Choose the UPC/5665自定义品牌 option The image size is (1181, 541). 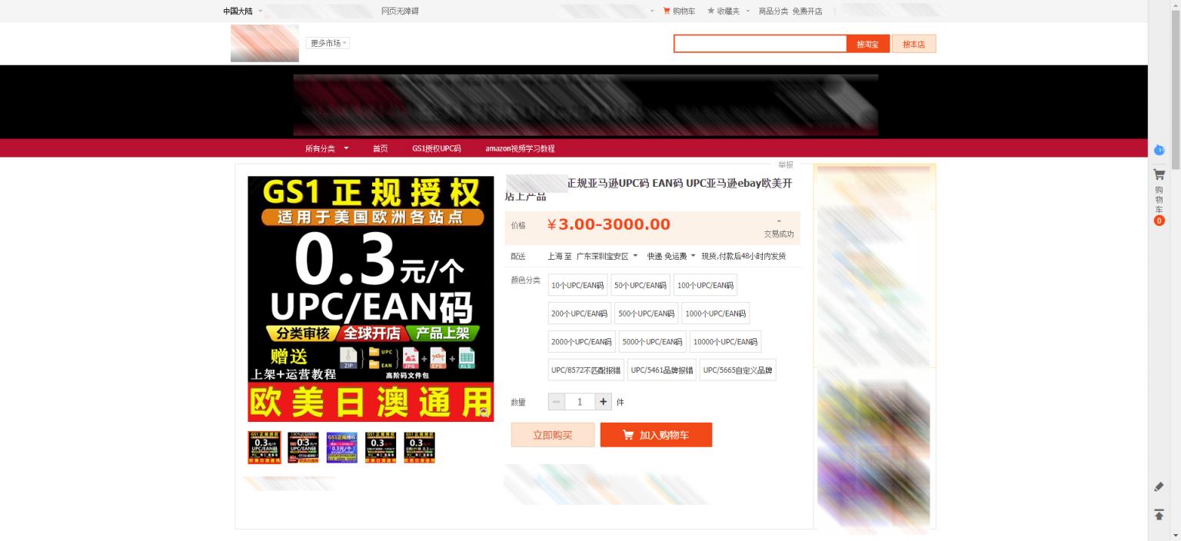tap(738, 370)
